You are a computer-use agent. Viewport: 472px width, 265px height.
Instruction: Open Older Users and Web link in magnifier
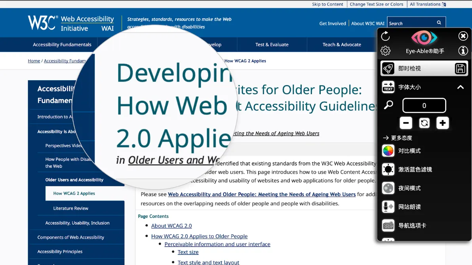click(173, 160)
